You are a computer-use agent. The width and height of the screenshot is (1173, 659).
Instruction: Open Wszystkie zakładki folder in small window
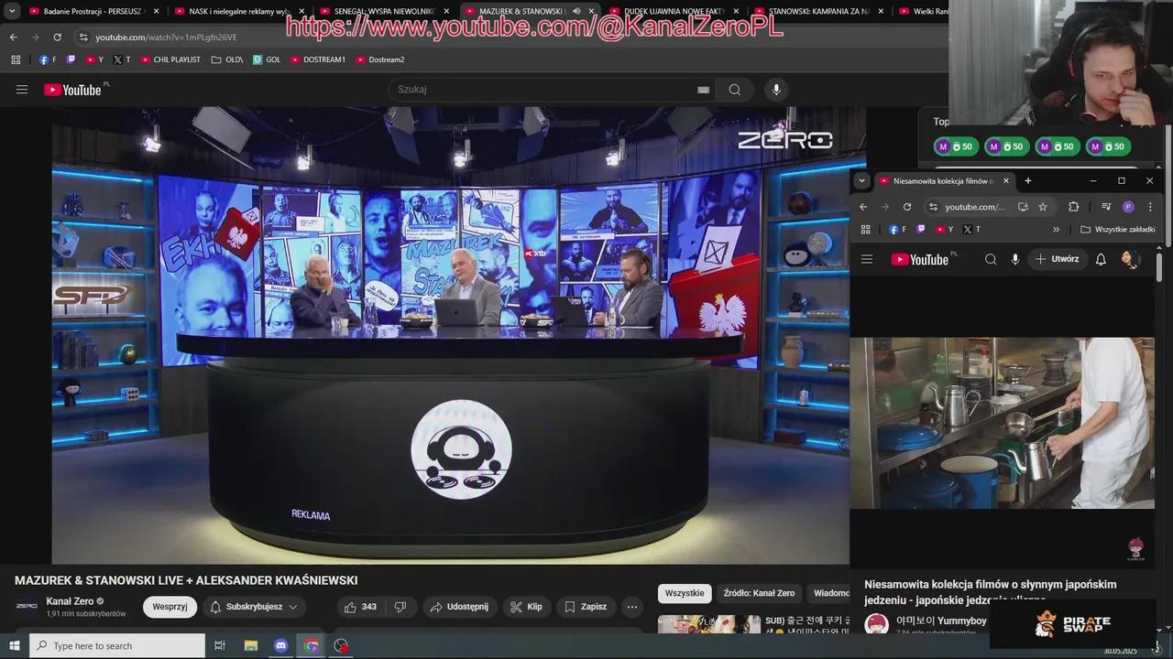pyautogui.click(x=1117, y=229)
